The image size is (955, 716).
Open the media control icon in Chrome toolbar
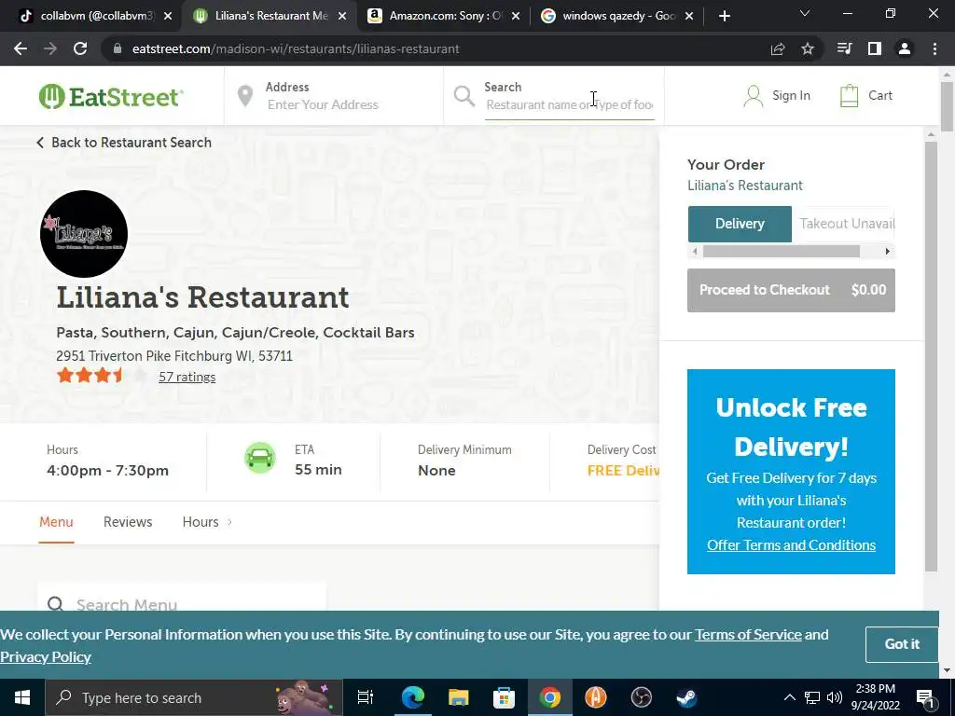coord(844,48)
